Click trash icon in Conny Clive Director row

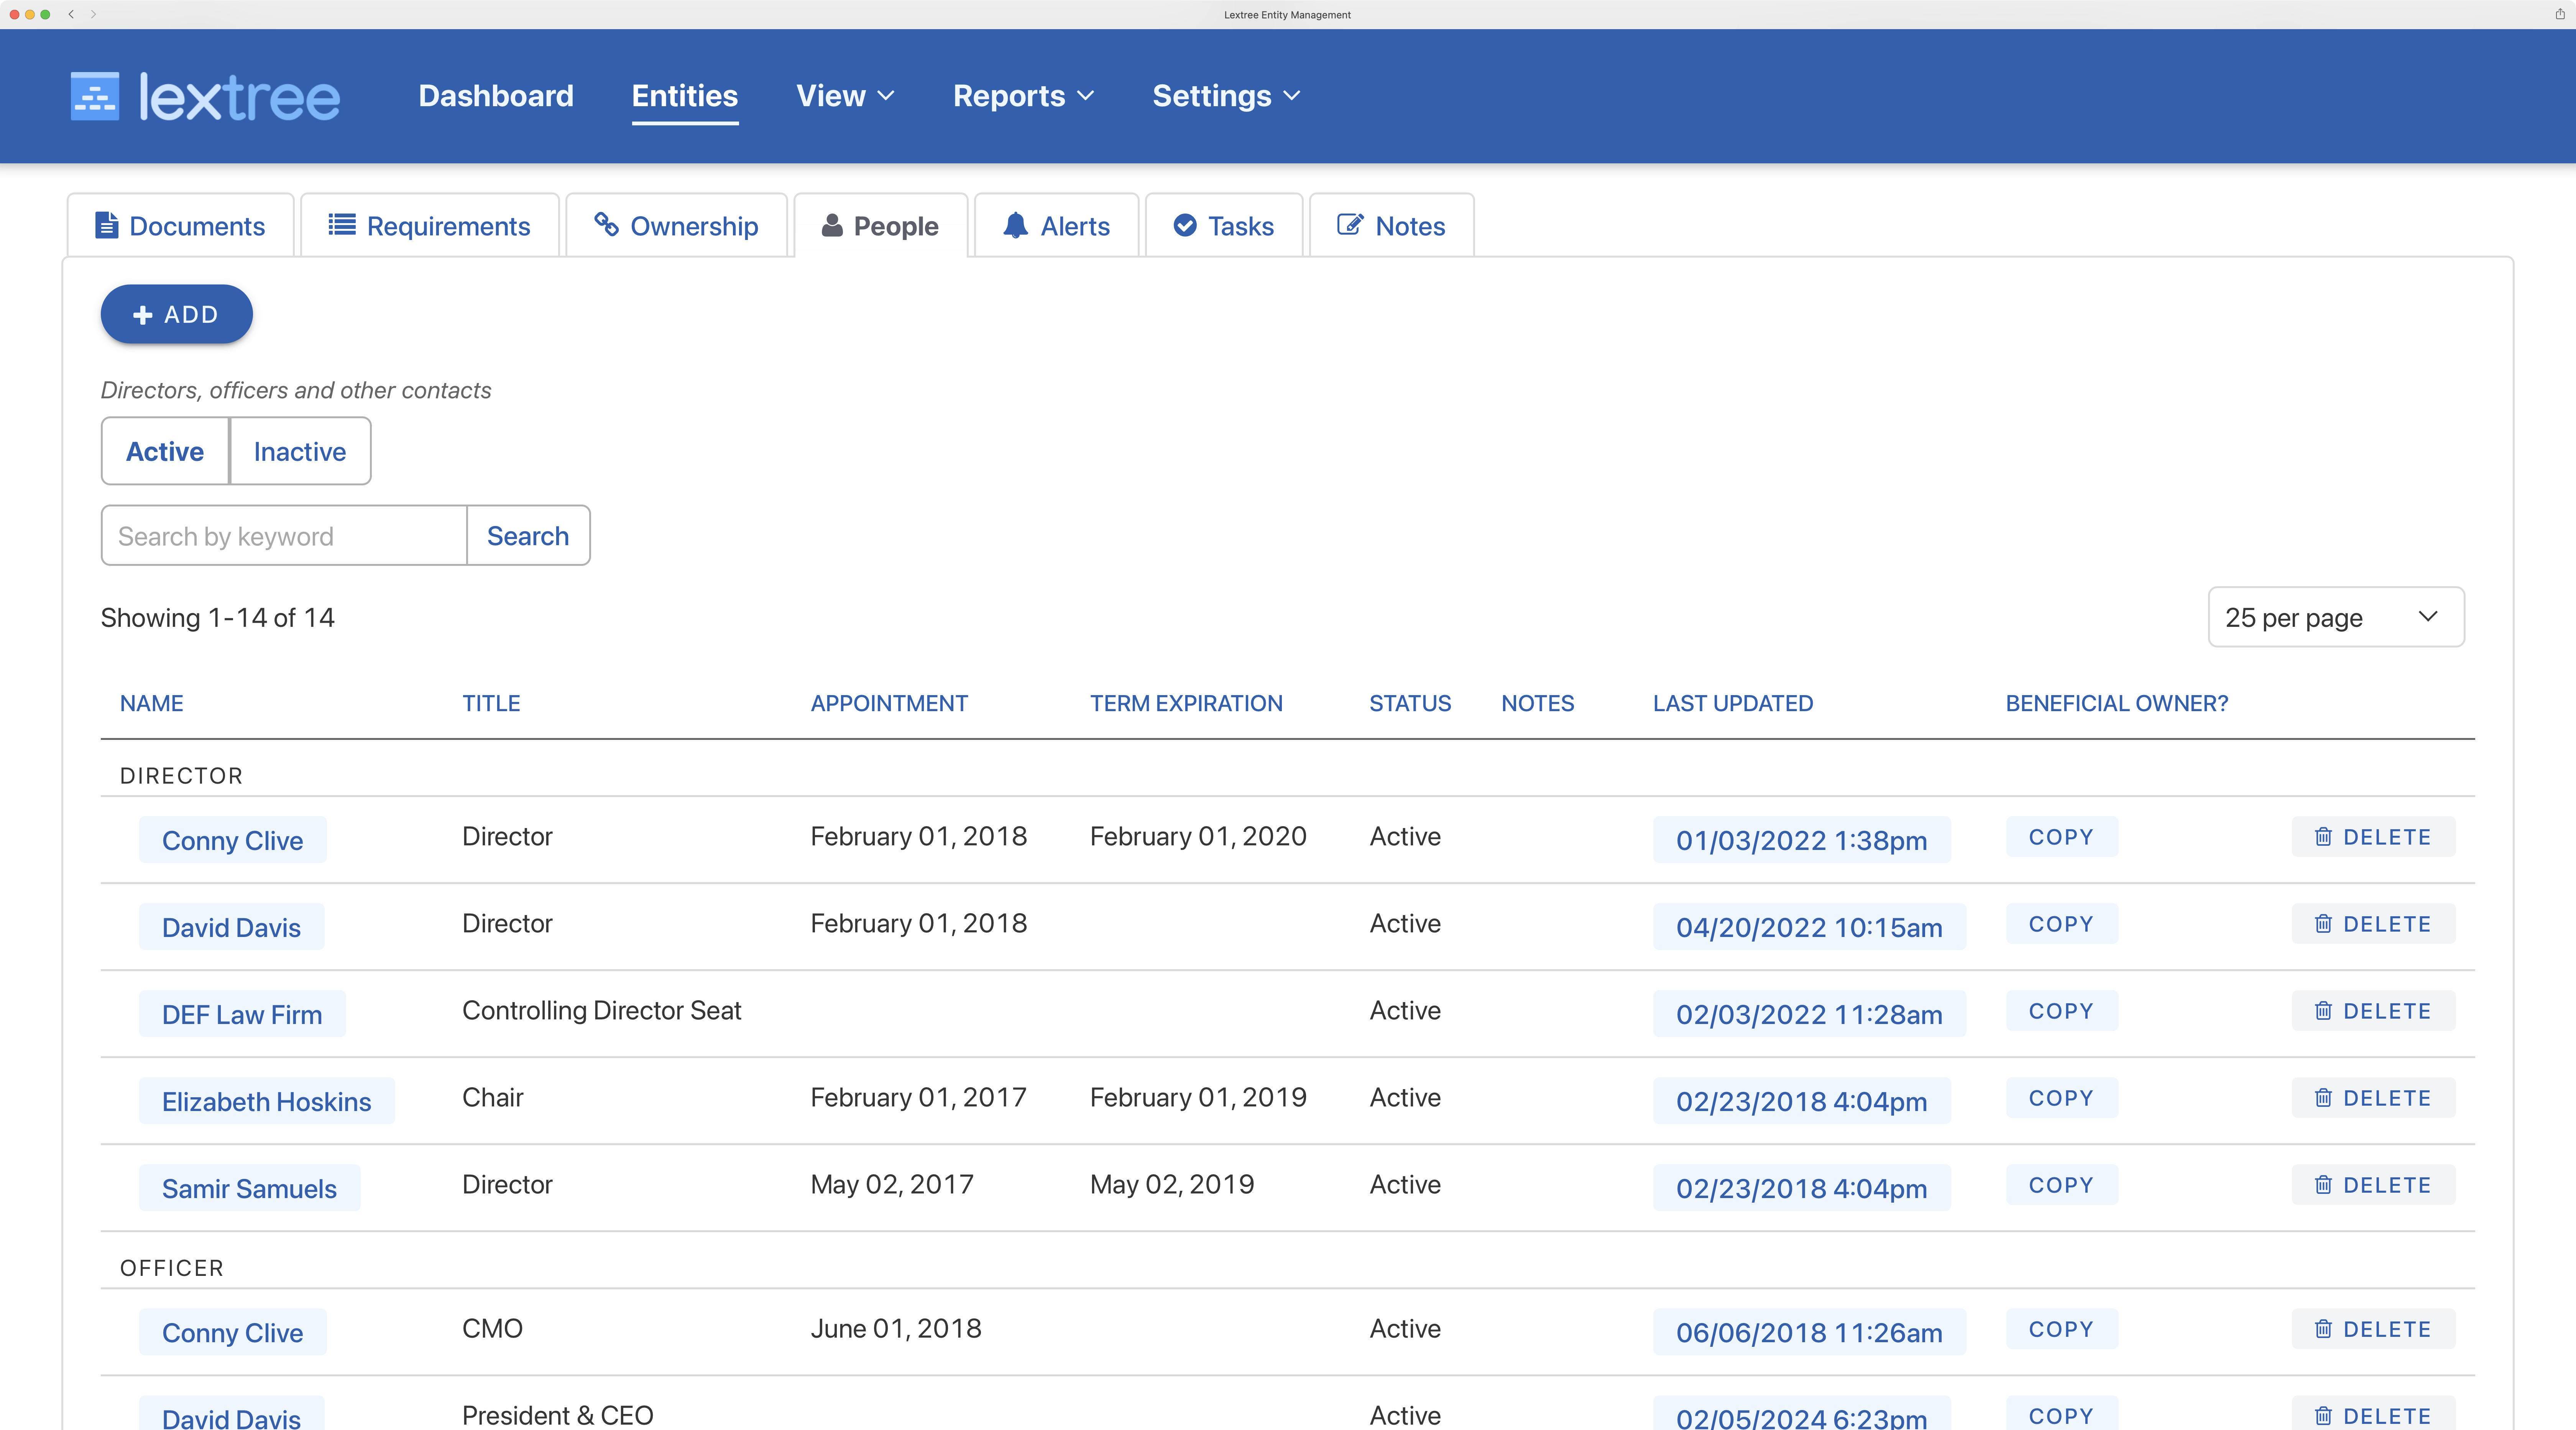click(2323, 837)
